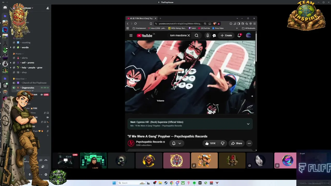This screenshot has height=186, width=331.
Task: Show more hidden bookmarks chevron
Action: 237,28
